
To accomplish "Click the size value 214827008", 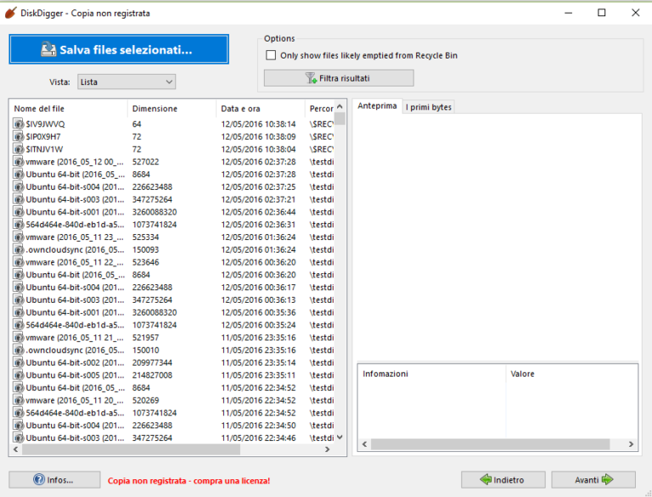I will pyautogui.click(x=152, y=375).
